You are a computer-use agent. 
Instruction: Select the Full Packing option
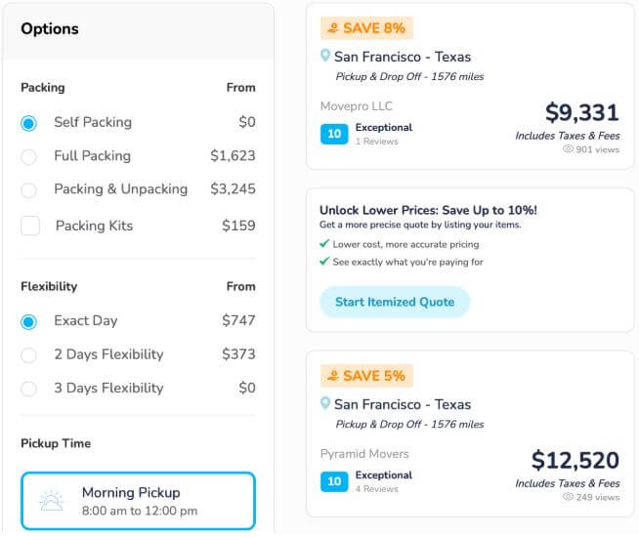point(29,156)
